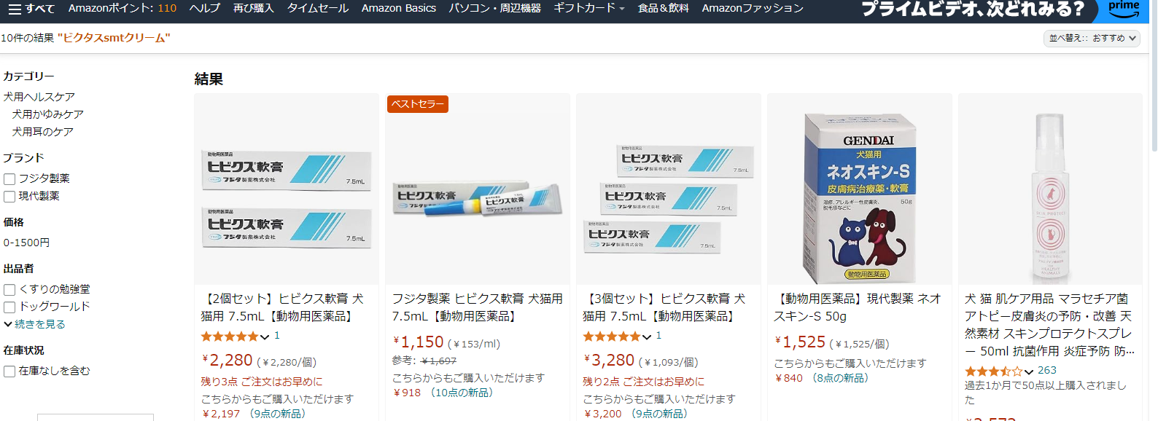Screen dimensions: 1158x421
Task: Open Amazon Basics nav link
Action: click(x=399, y=8)
